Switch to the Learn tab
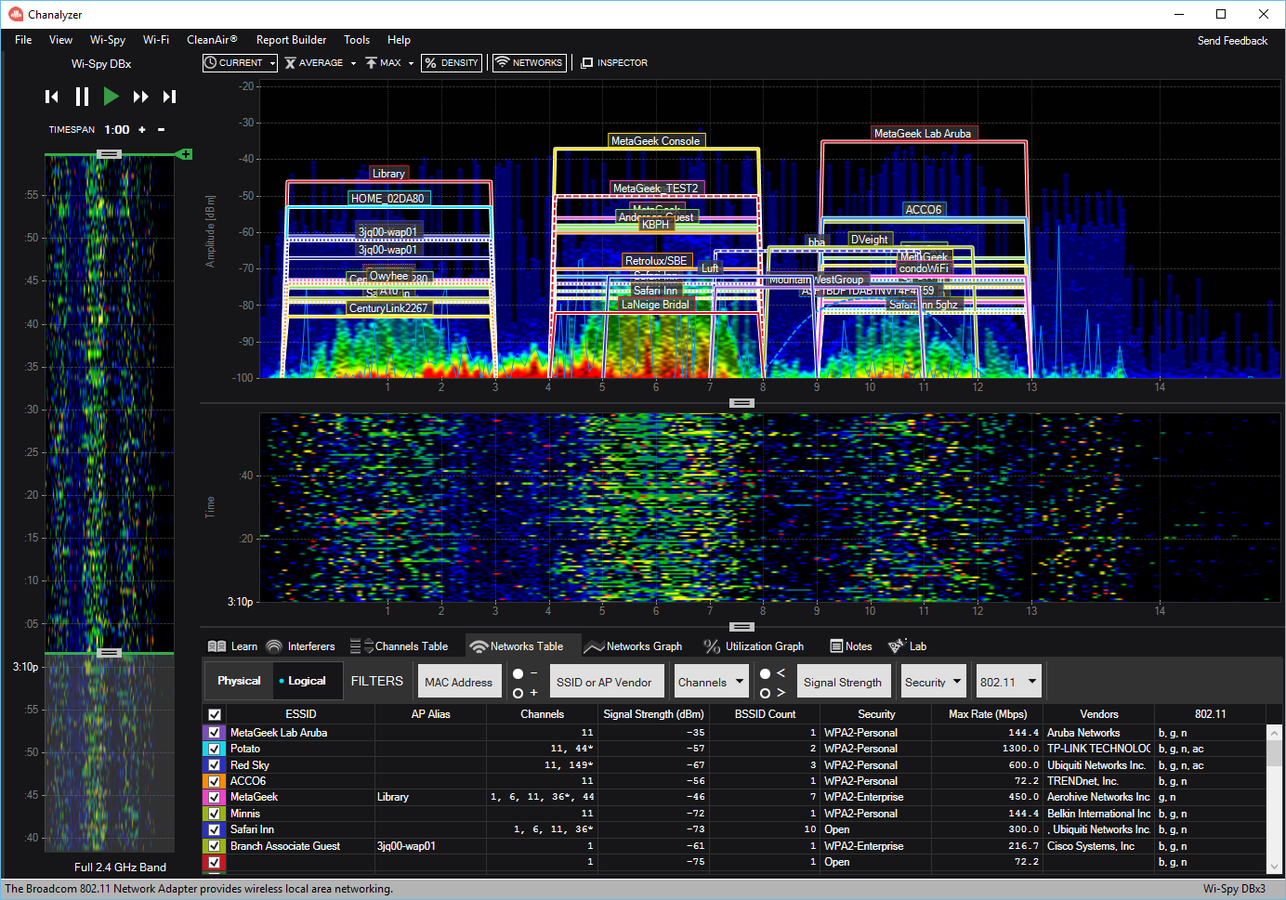The height and width of the screenshot is (900, 1286). coord(232,646)
